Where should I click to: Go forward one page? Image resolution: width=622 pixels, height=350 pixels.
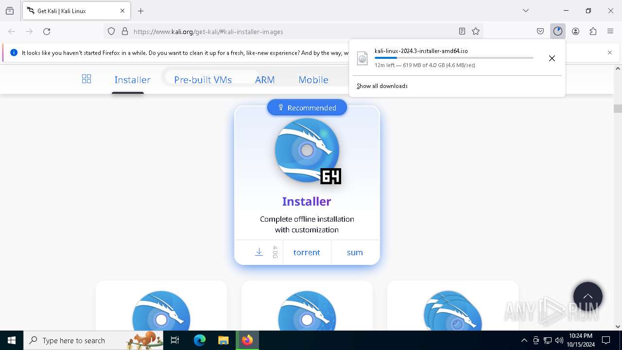pos(29,32)
